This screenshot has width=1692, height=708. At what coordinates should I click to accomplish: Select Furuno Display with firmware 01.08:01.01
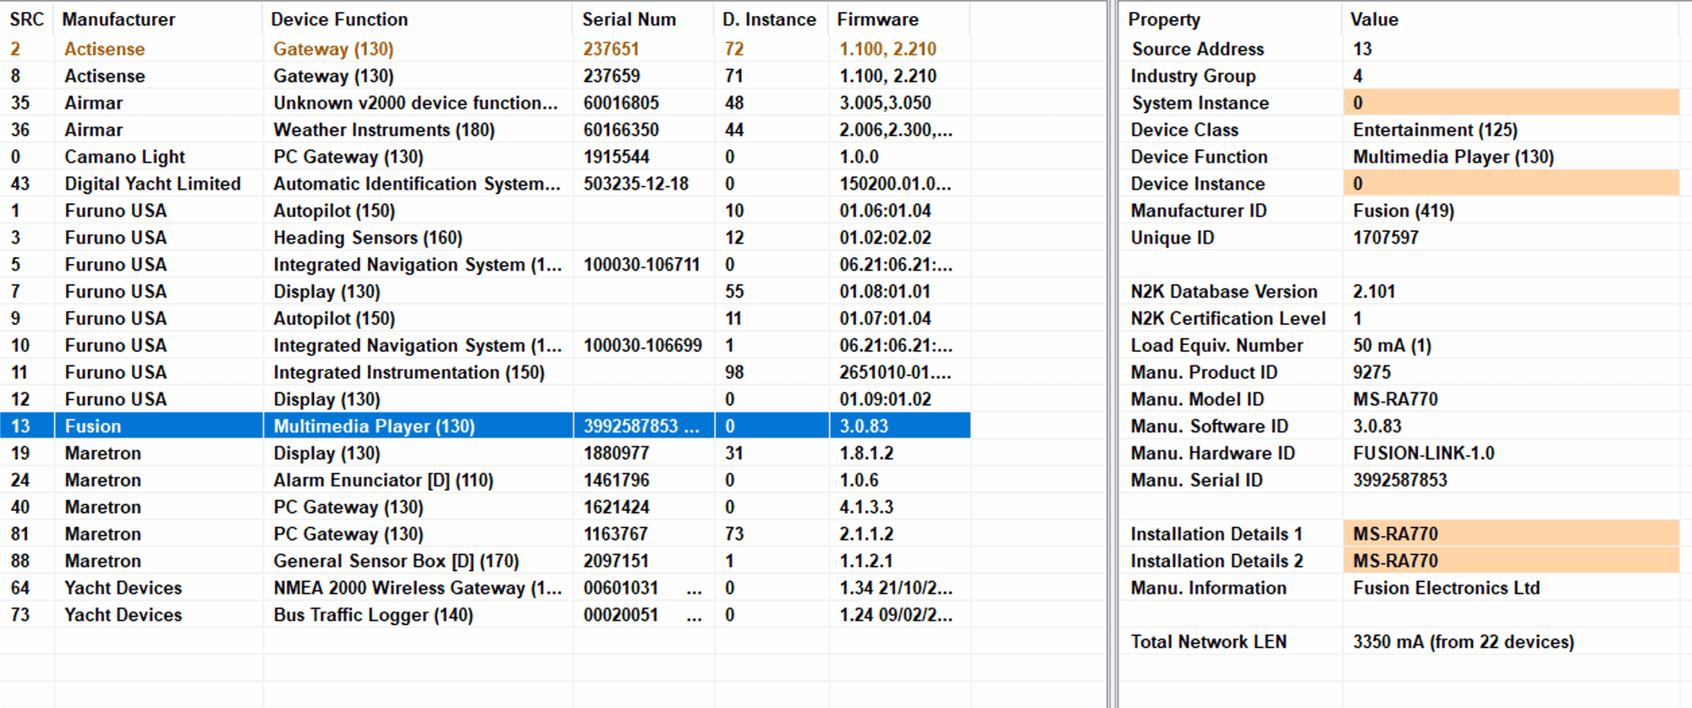485,292
